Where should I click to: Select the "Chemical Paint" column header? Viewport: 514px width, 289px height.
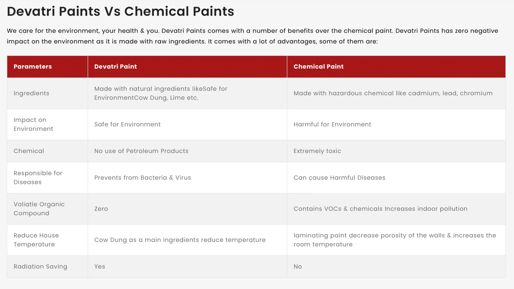[x=318, y=67]
